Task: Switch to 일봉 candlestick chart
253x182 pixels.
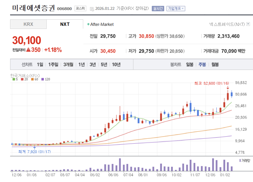Action: 190,65
